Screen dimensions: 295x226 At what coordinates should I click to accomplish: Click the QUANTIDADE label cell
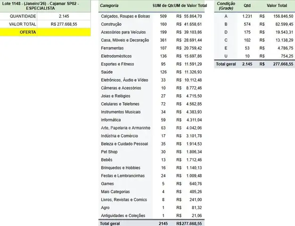point(19,16)
